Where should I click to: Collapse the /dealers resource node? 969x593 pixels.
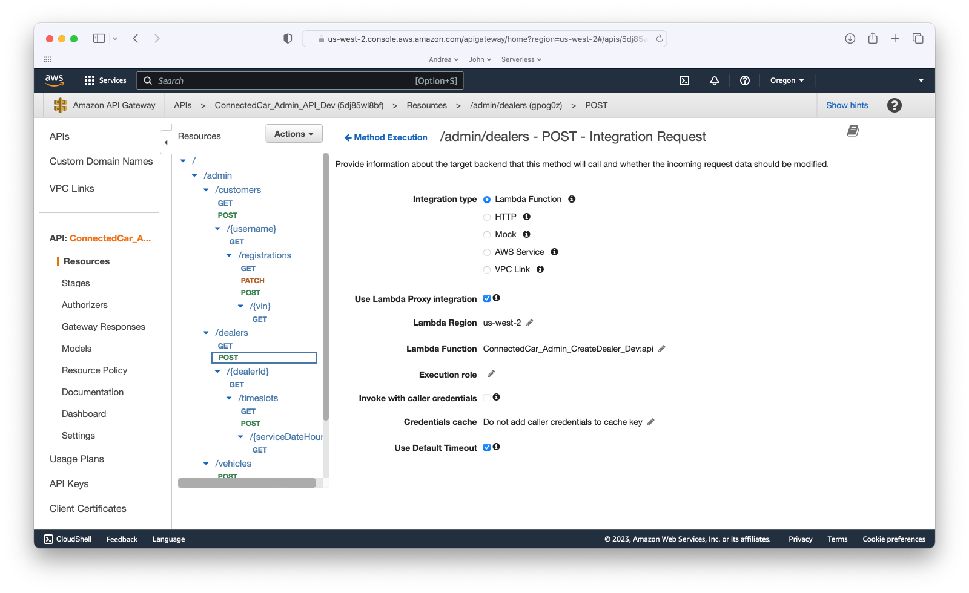(x=206, y=333)
